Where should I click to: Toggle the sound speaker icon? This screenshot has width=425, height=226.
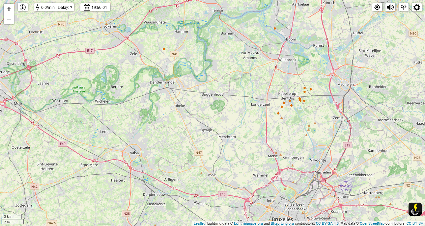(390, 7)
